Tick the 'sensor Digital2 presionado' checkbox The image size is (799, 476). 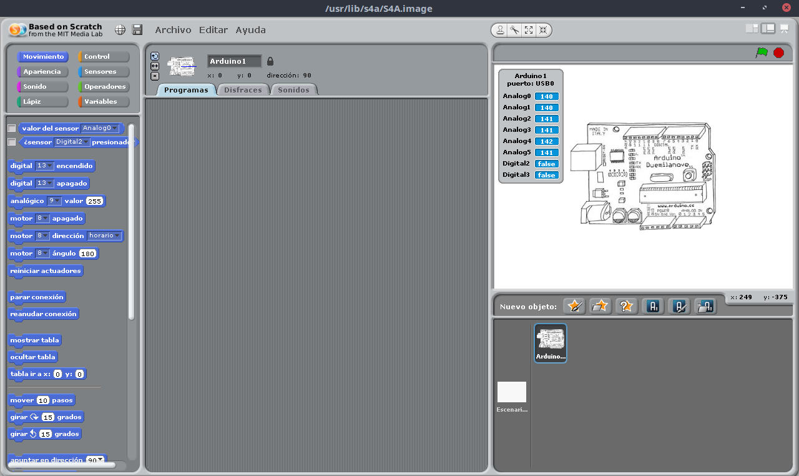point(11,142)
